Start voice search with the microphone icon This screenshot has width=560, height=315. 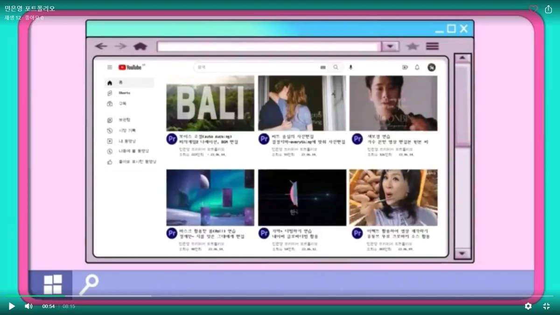(x=351, y=67)
